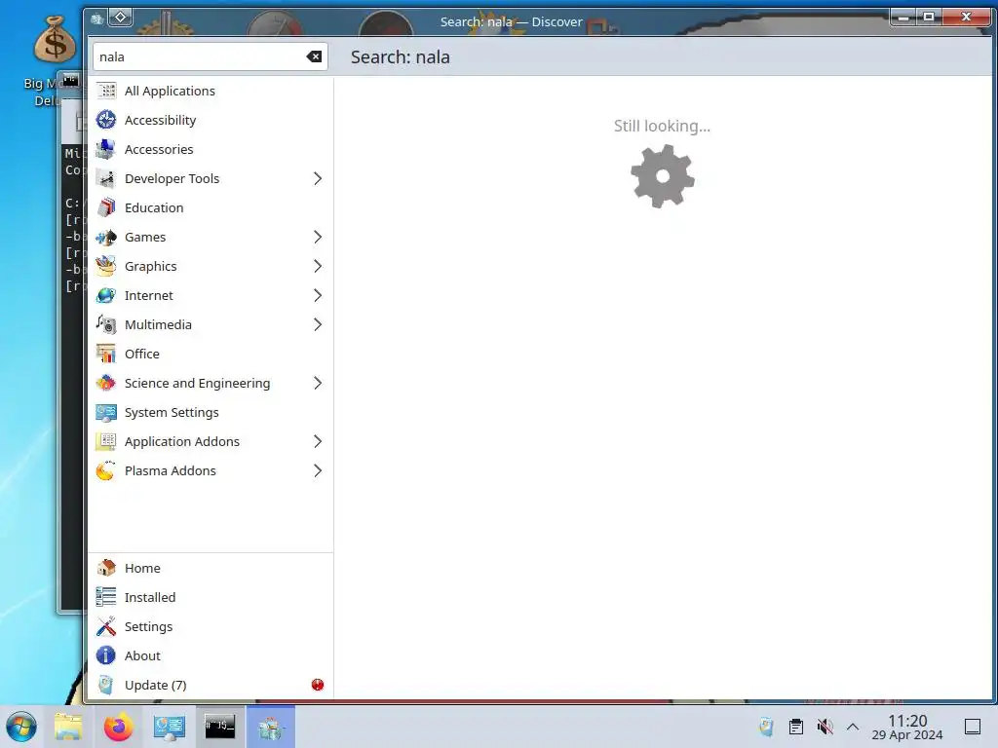Screen dimensions: 998x748
Task: Click the muted volume tray icon
Action: 825,727
